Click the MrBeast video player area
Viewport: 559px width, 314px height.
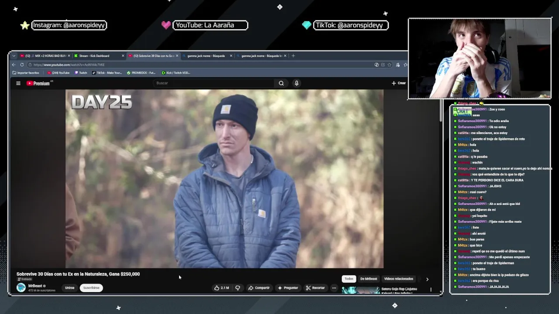[224, 179]
